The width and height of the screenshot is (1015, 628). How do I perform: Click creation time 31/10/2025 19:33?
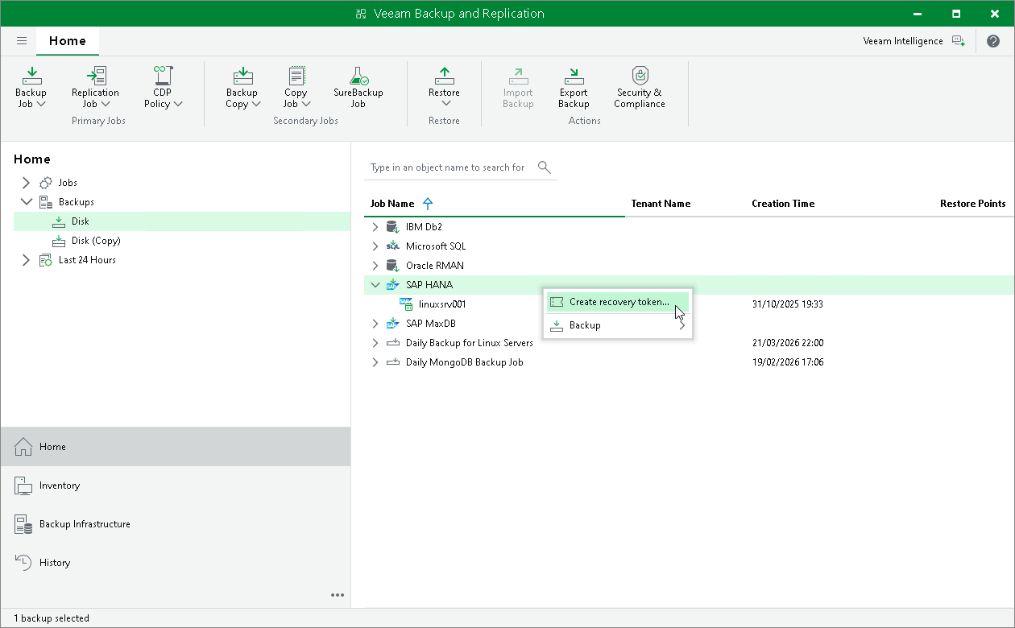click(787, 304)
